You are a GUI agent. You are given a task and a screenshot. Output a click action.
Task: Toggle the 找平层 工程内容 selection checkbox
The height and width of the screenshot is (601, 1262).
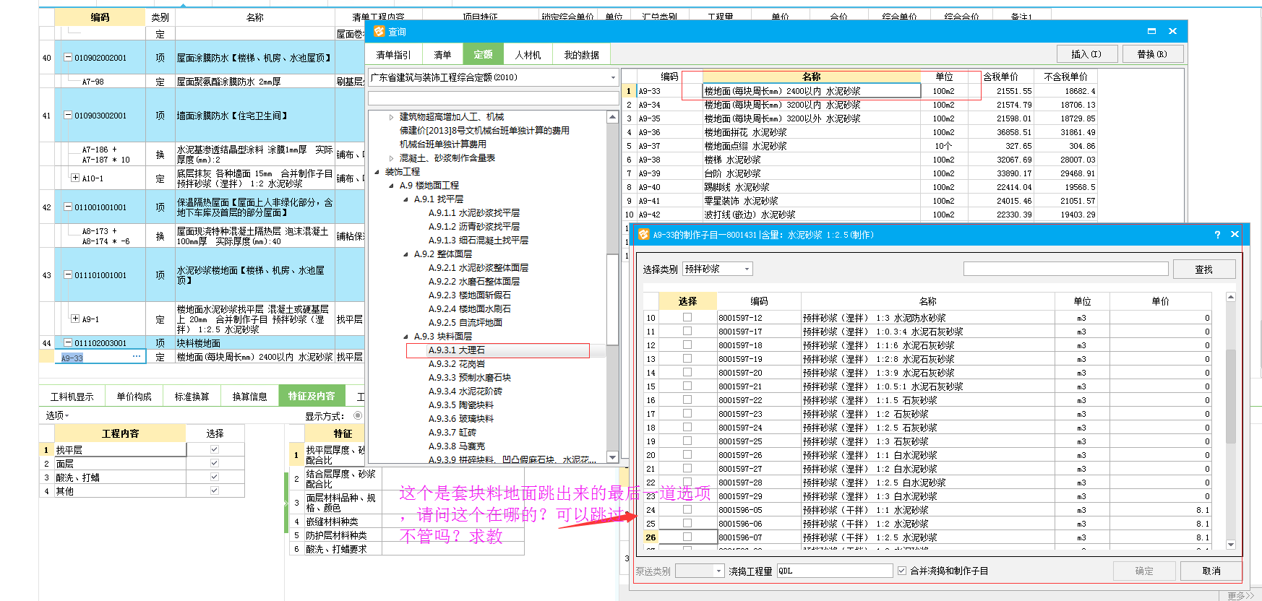pyautogui.click(x=214, y=449)
